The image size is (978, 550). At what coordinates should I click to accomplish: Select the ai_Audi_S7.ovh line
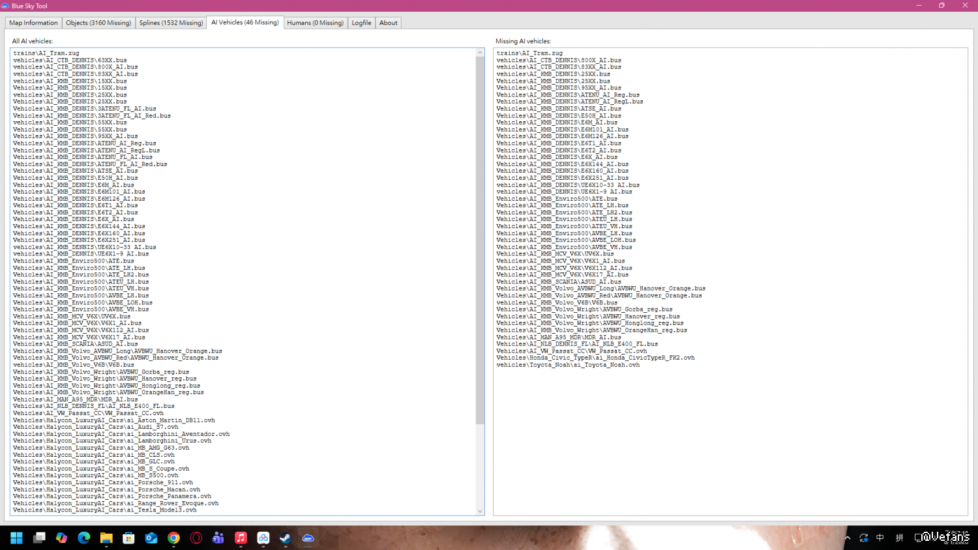point(96,427)
